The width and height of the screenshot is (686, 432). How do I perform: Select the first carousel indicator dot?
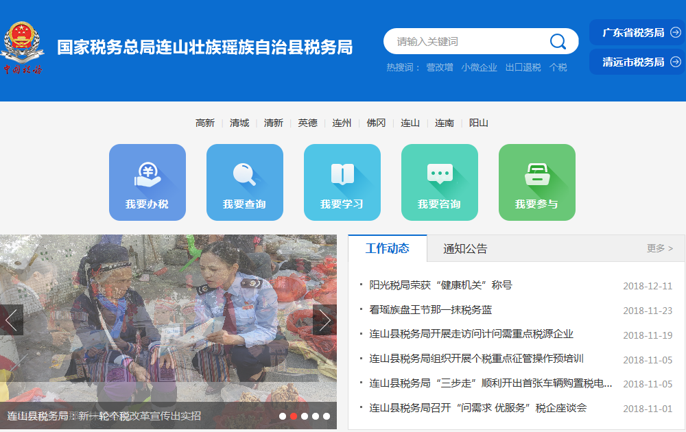tap(283, 416)
